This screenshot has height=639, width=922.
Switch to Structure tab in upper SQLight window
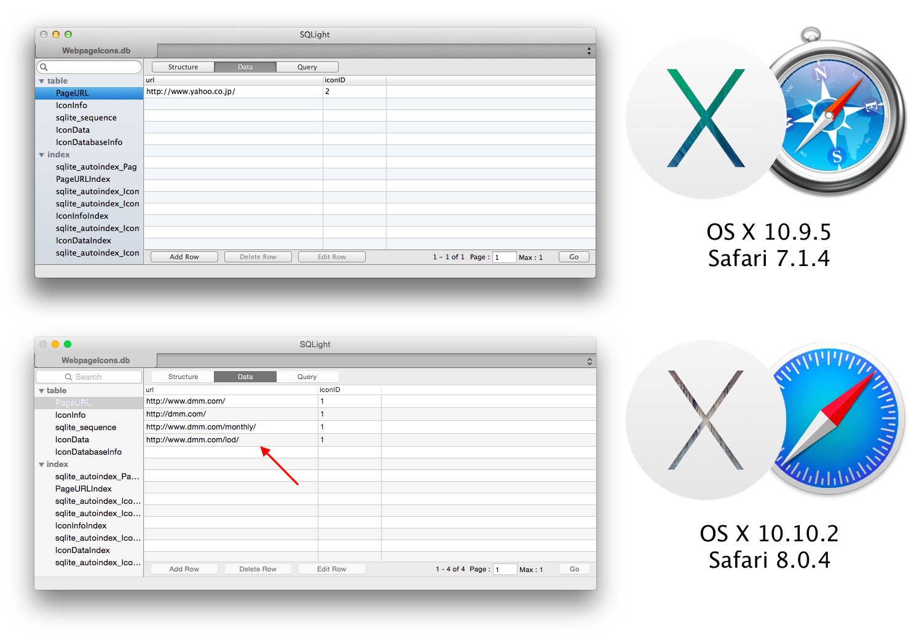183,67
